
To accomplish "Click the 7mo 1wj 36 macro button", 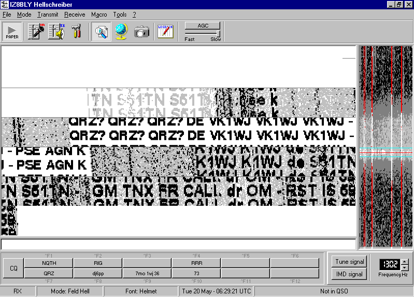I will pos(147,273).
